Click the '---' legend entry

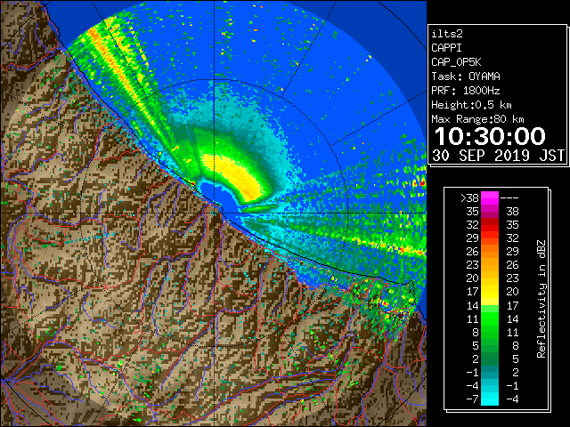[509, 198]
